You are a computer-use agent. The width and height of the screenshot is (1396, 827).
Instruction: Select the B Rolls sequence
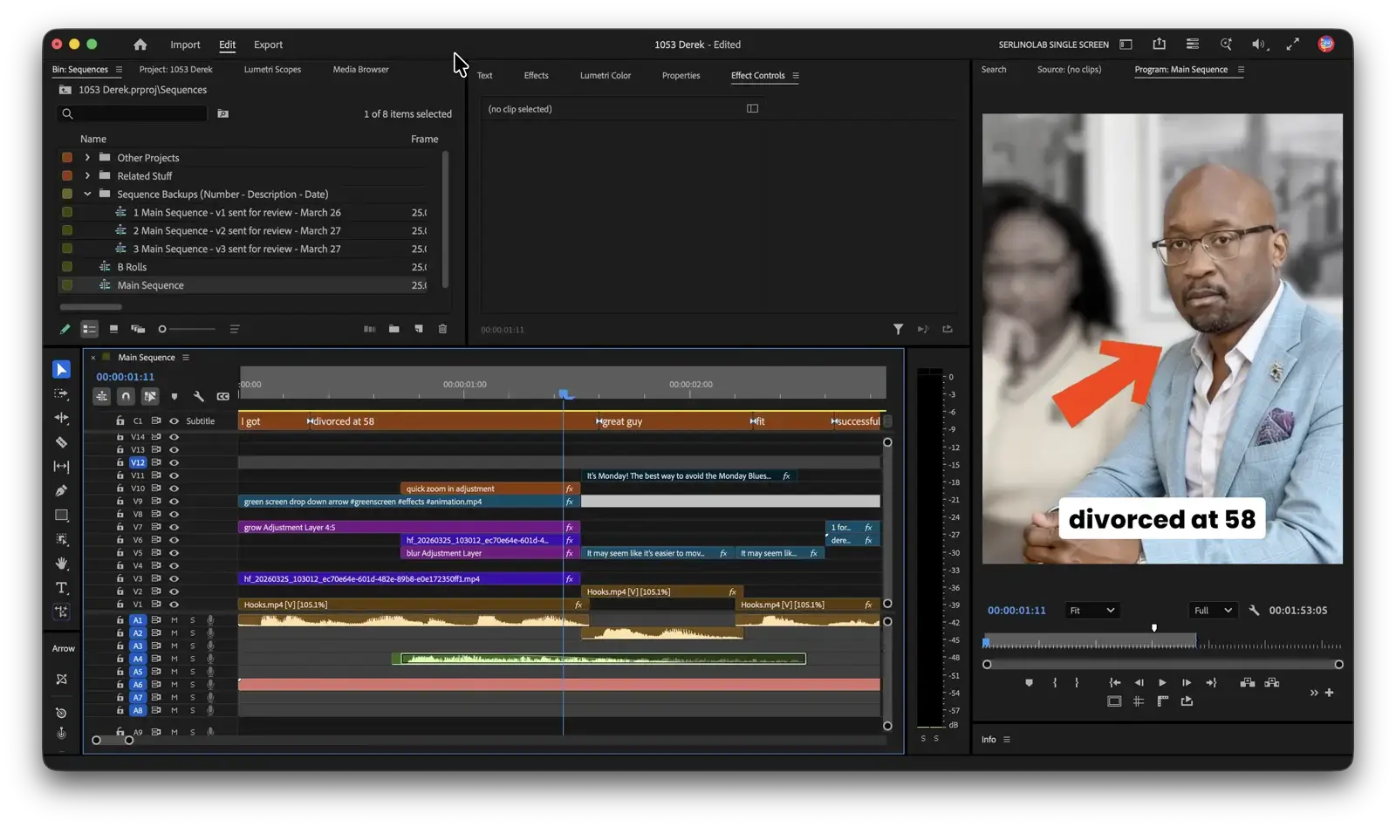[x=132, y=267]
